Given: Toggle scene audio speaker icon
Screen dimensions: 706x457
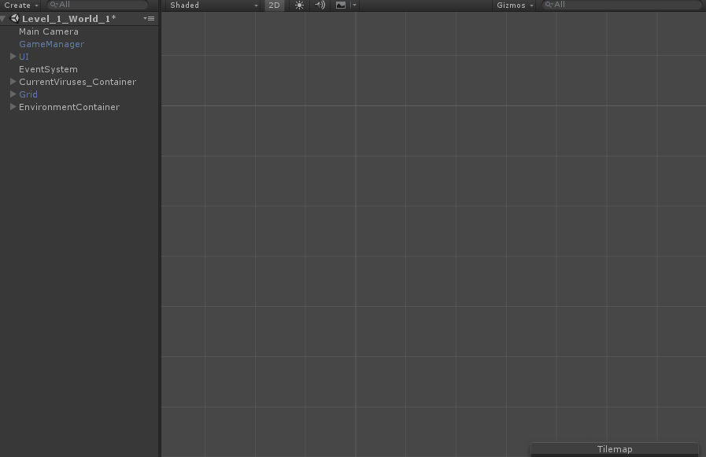Looking at the screenshot, I should (320, 6).
